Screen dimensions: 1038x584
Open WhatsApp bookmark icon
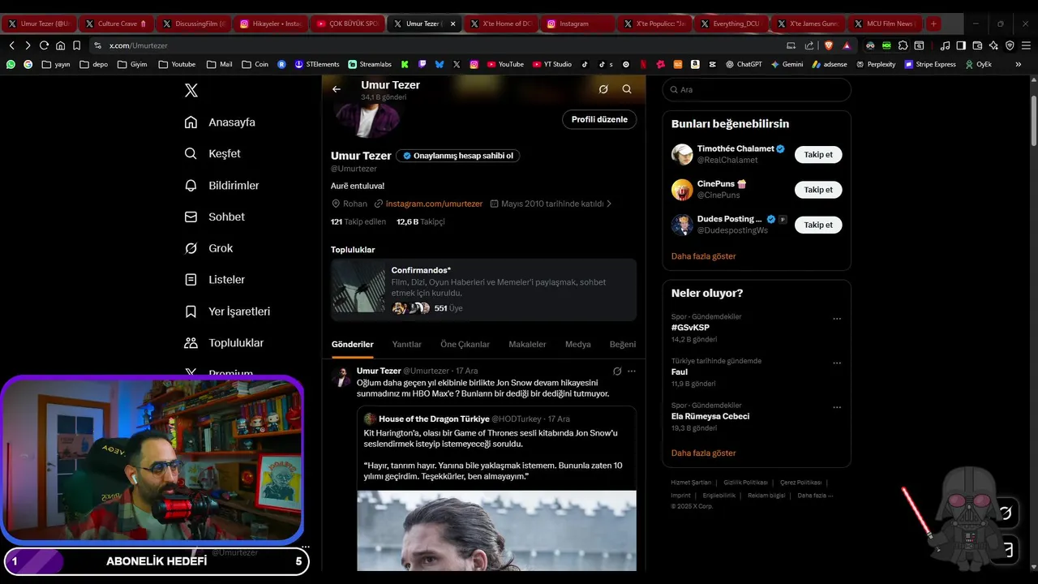(x=11, y=64)
